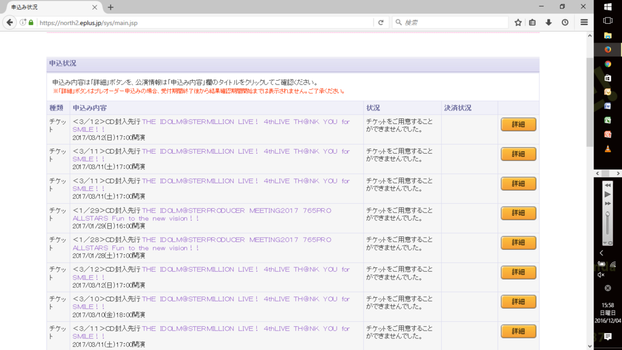This screenshot has height=350, width=622.
Task: Open the History clock icon
Action: 565,22
